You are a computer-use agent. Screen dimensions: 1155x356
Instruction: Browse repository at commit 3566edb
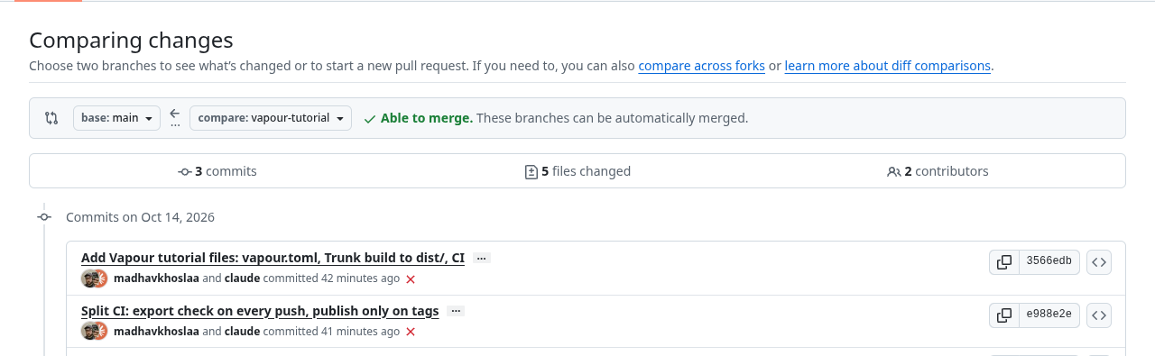(1099, 262)
